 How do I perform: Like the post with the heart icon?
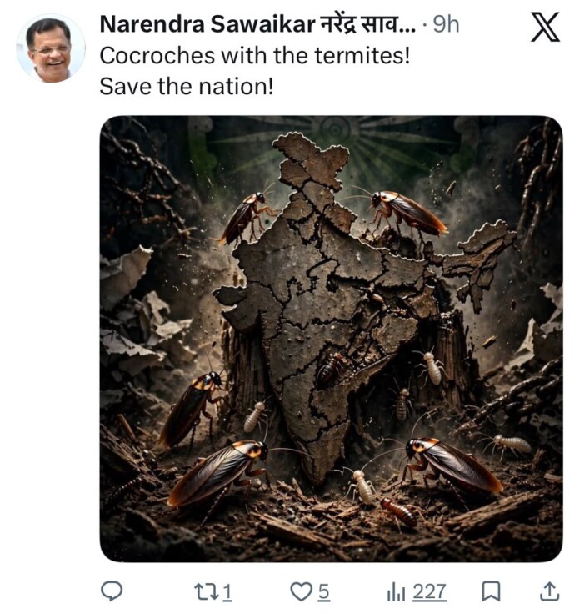pos(301,591)
